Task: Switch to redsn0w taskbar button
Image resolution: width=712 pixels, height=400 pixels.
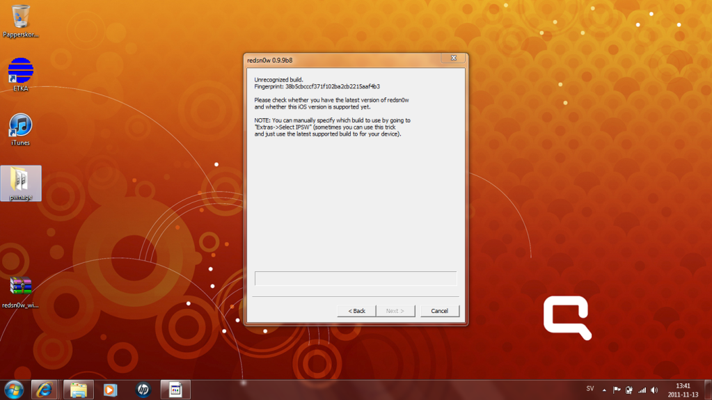Action: click(x=175, y=390)
